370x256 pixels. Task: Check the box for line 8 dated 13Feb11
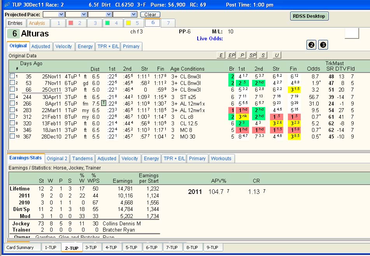pos(12,123)
